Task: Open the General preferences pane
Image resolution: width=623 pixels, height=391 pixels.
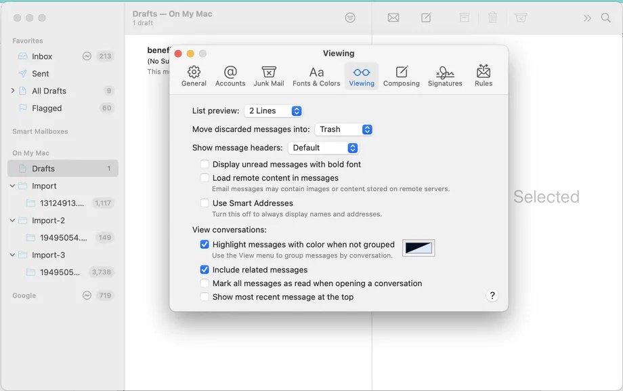Action: [x=194, y=76]
